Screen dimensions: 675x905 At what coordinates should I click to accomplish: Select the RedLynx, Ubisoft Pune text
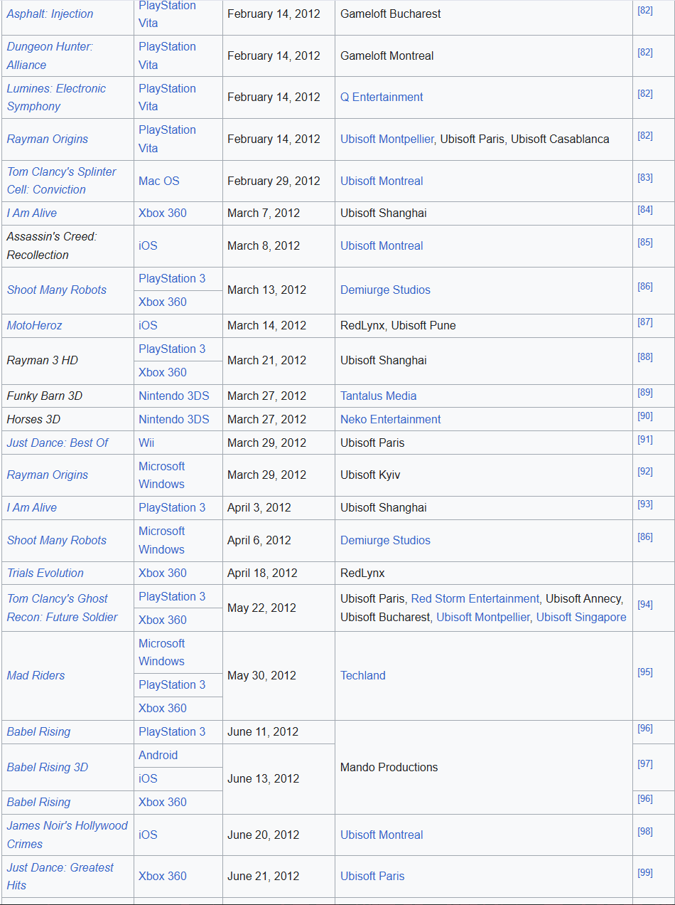tap(398, 325)
